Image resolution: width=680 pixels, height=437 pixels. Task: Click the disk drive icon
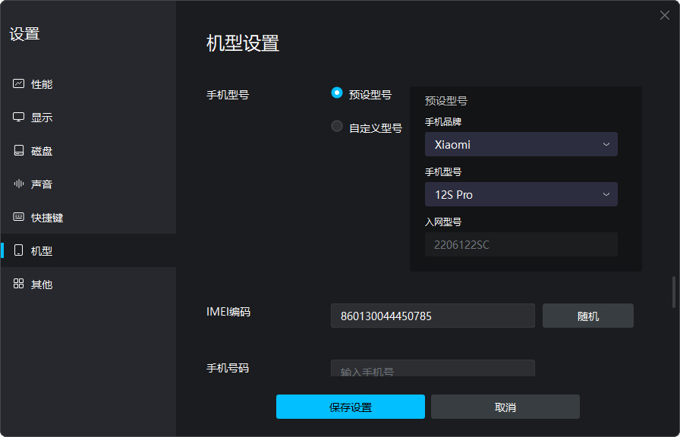point(19,151)
